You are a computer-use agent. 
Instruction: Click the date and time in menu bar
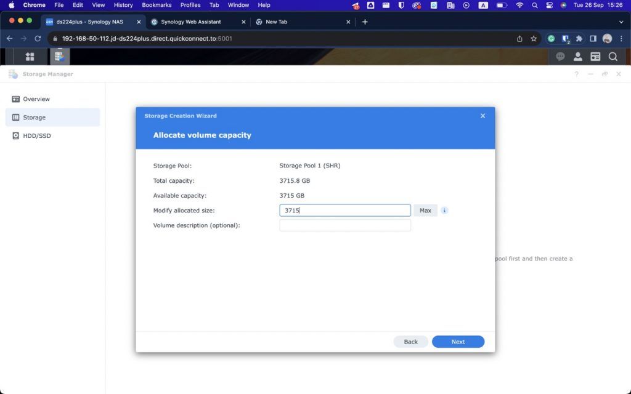[598, 5]
